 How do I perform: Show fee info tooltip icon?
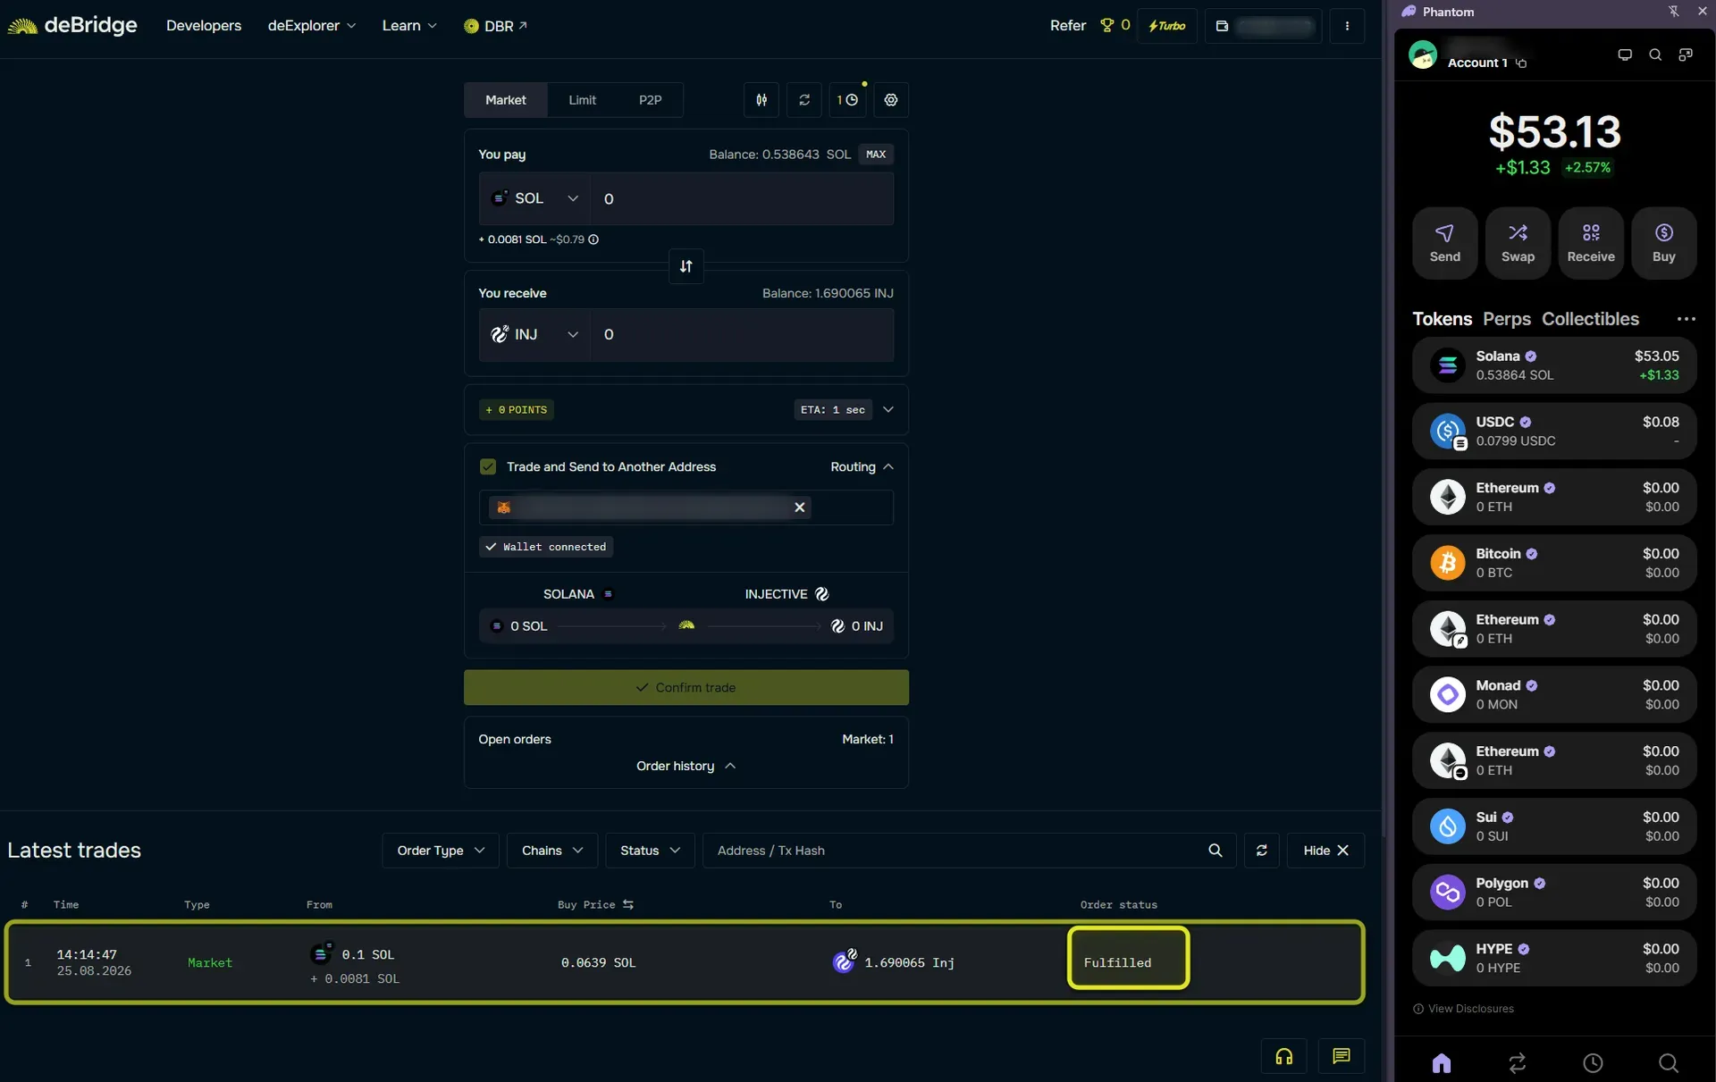593,239
